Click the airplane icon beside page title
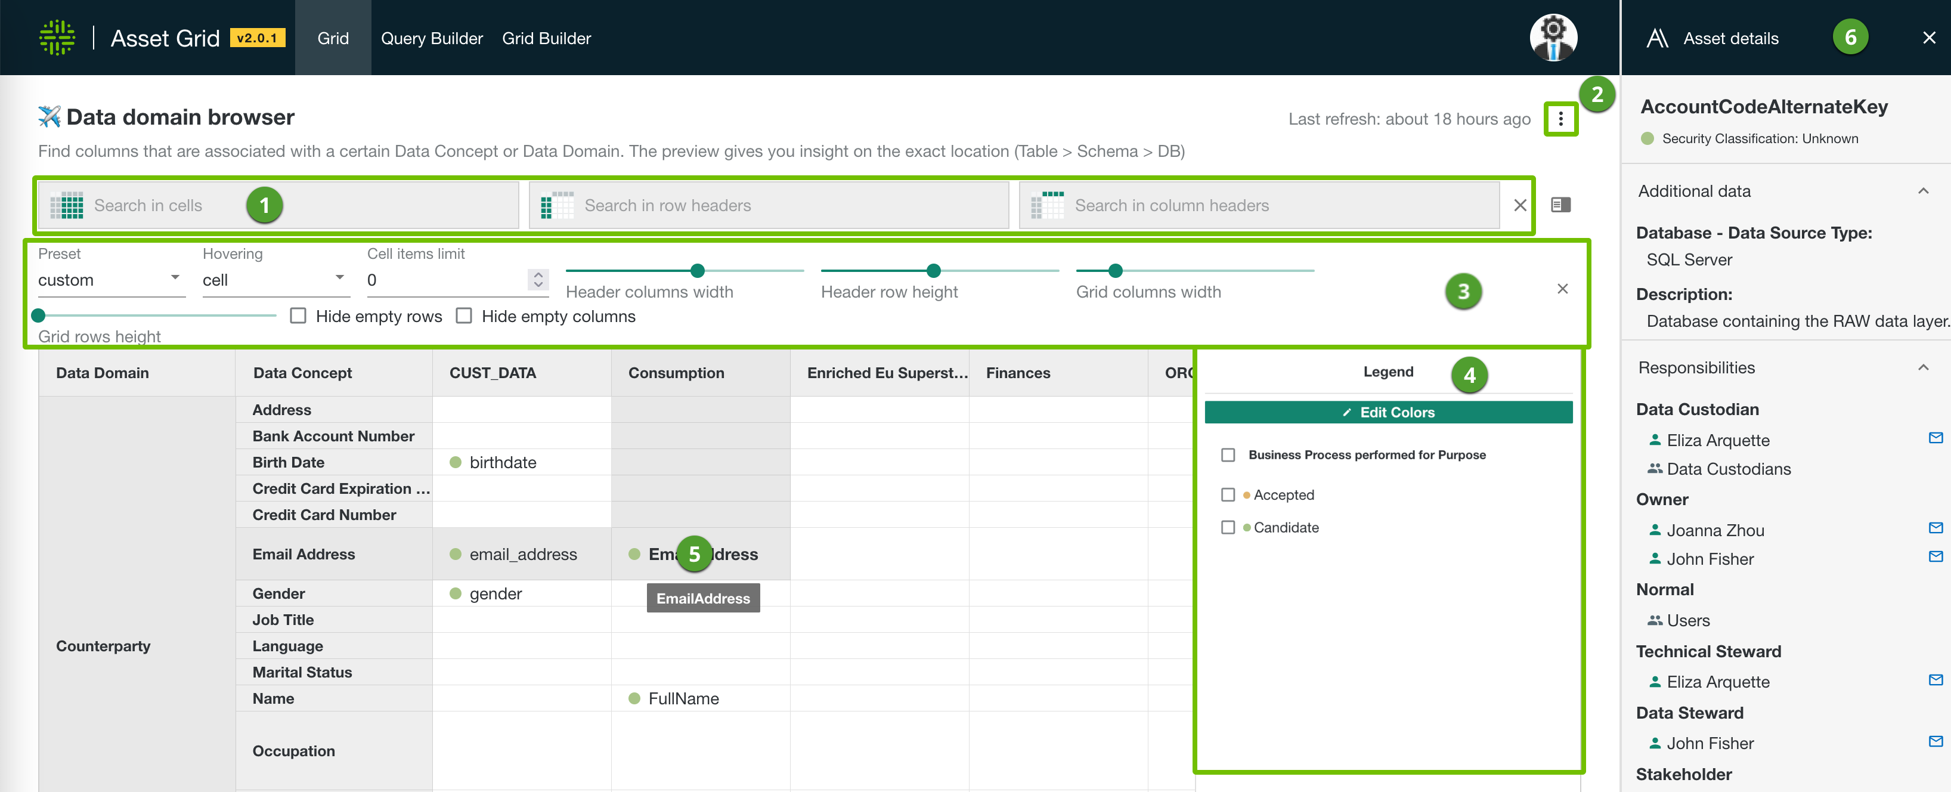 [x=49, y=117]
